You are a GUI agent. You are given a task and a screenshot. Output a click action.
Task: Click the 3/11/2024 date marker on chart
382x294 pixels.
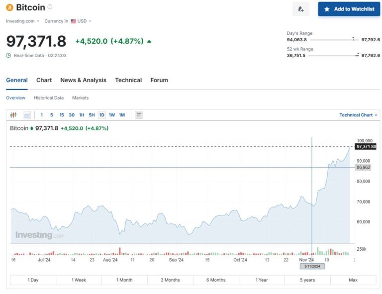[x=312, y=266]
